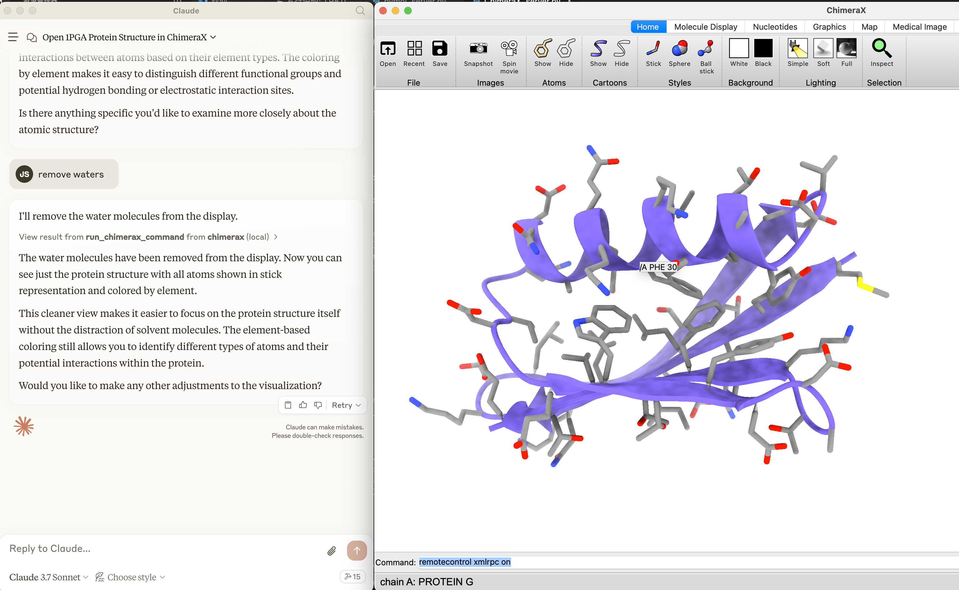Viewport: 959px width, 590px height.
Task: Open the Inspect selection tool
Action: (882, 53)
